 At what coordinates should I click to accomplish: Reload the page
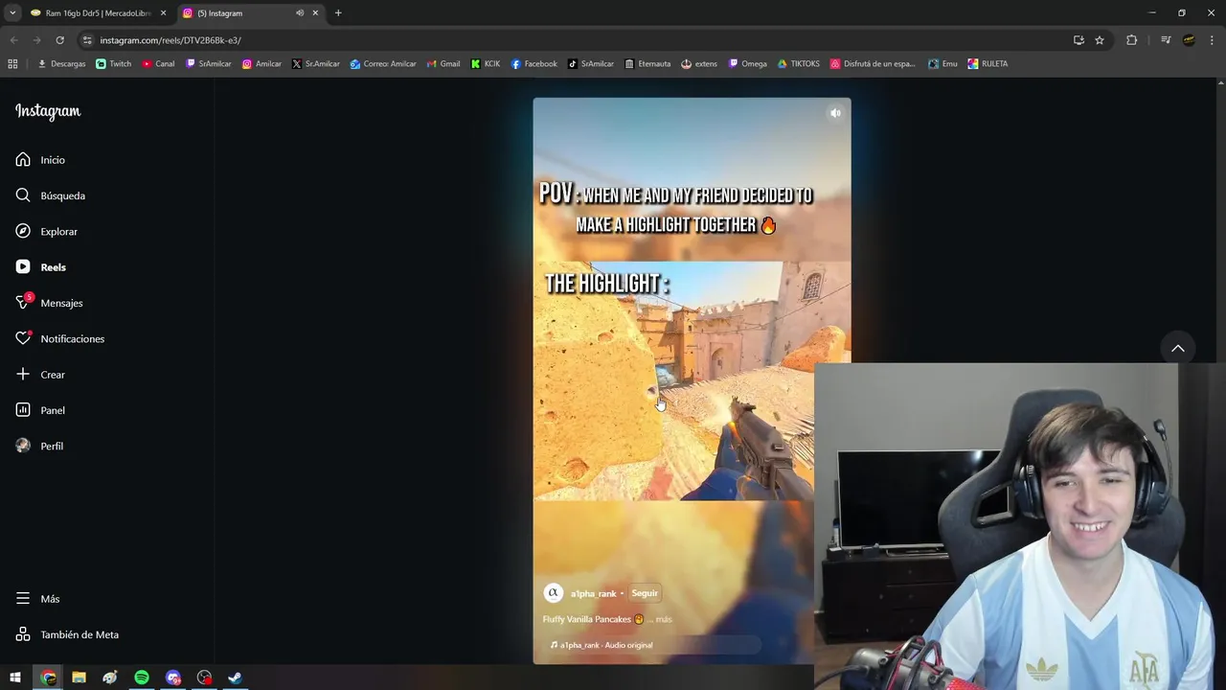(59, 40)
